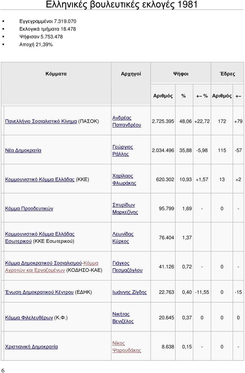Click the vote count 76.404
Image resolution: width=245 pixels, height=373 pixels.
coord(166,238)
